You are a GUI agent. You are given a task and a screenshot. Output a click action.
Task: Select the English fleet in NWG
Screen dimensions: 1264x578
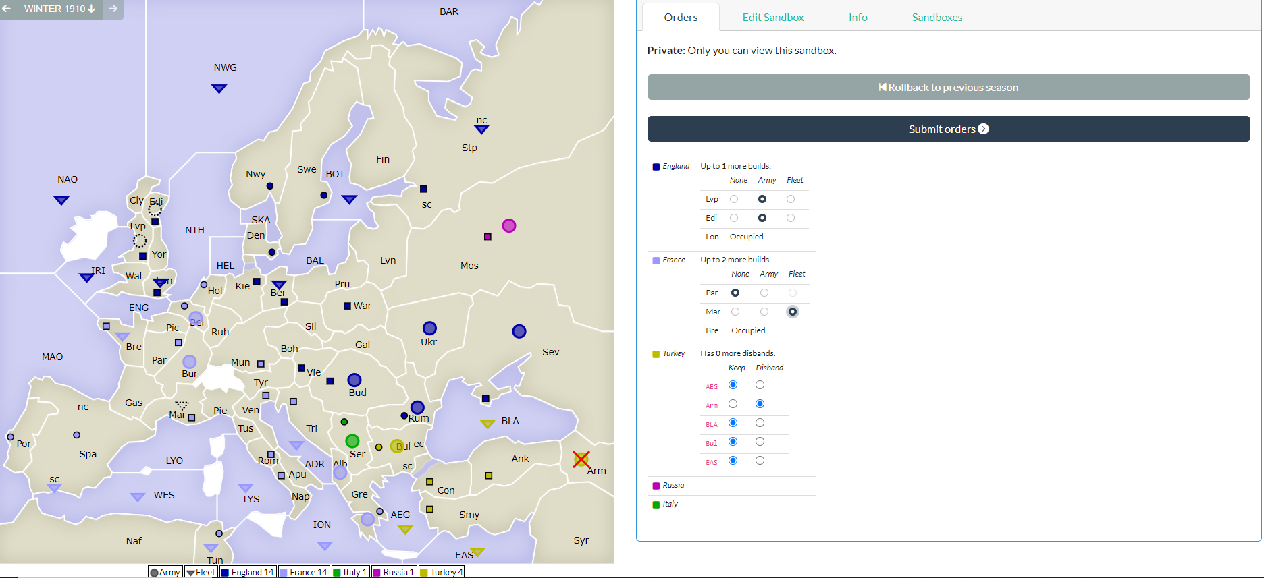point(219,88)
